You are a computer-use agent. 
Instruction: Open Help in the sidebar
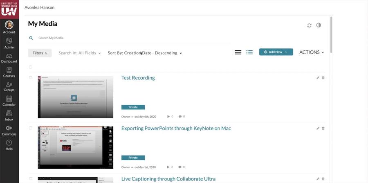(9, 145)
